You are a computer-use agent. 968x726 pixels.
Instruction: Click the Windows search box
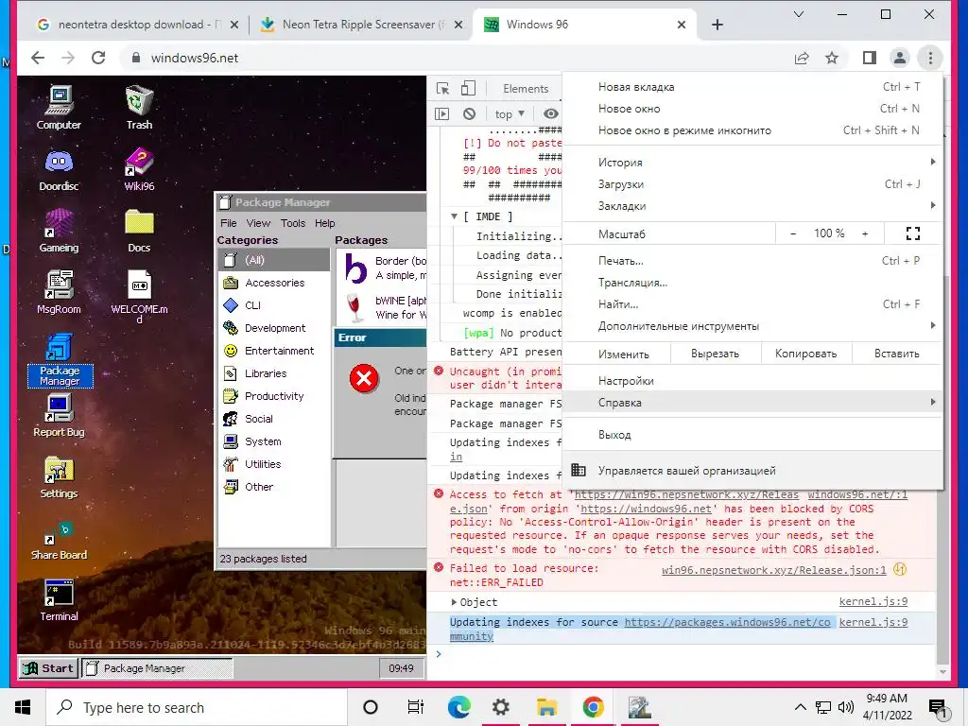point(197,707)
